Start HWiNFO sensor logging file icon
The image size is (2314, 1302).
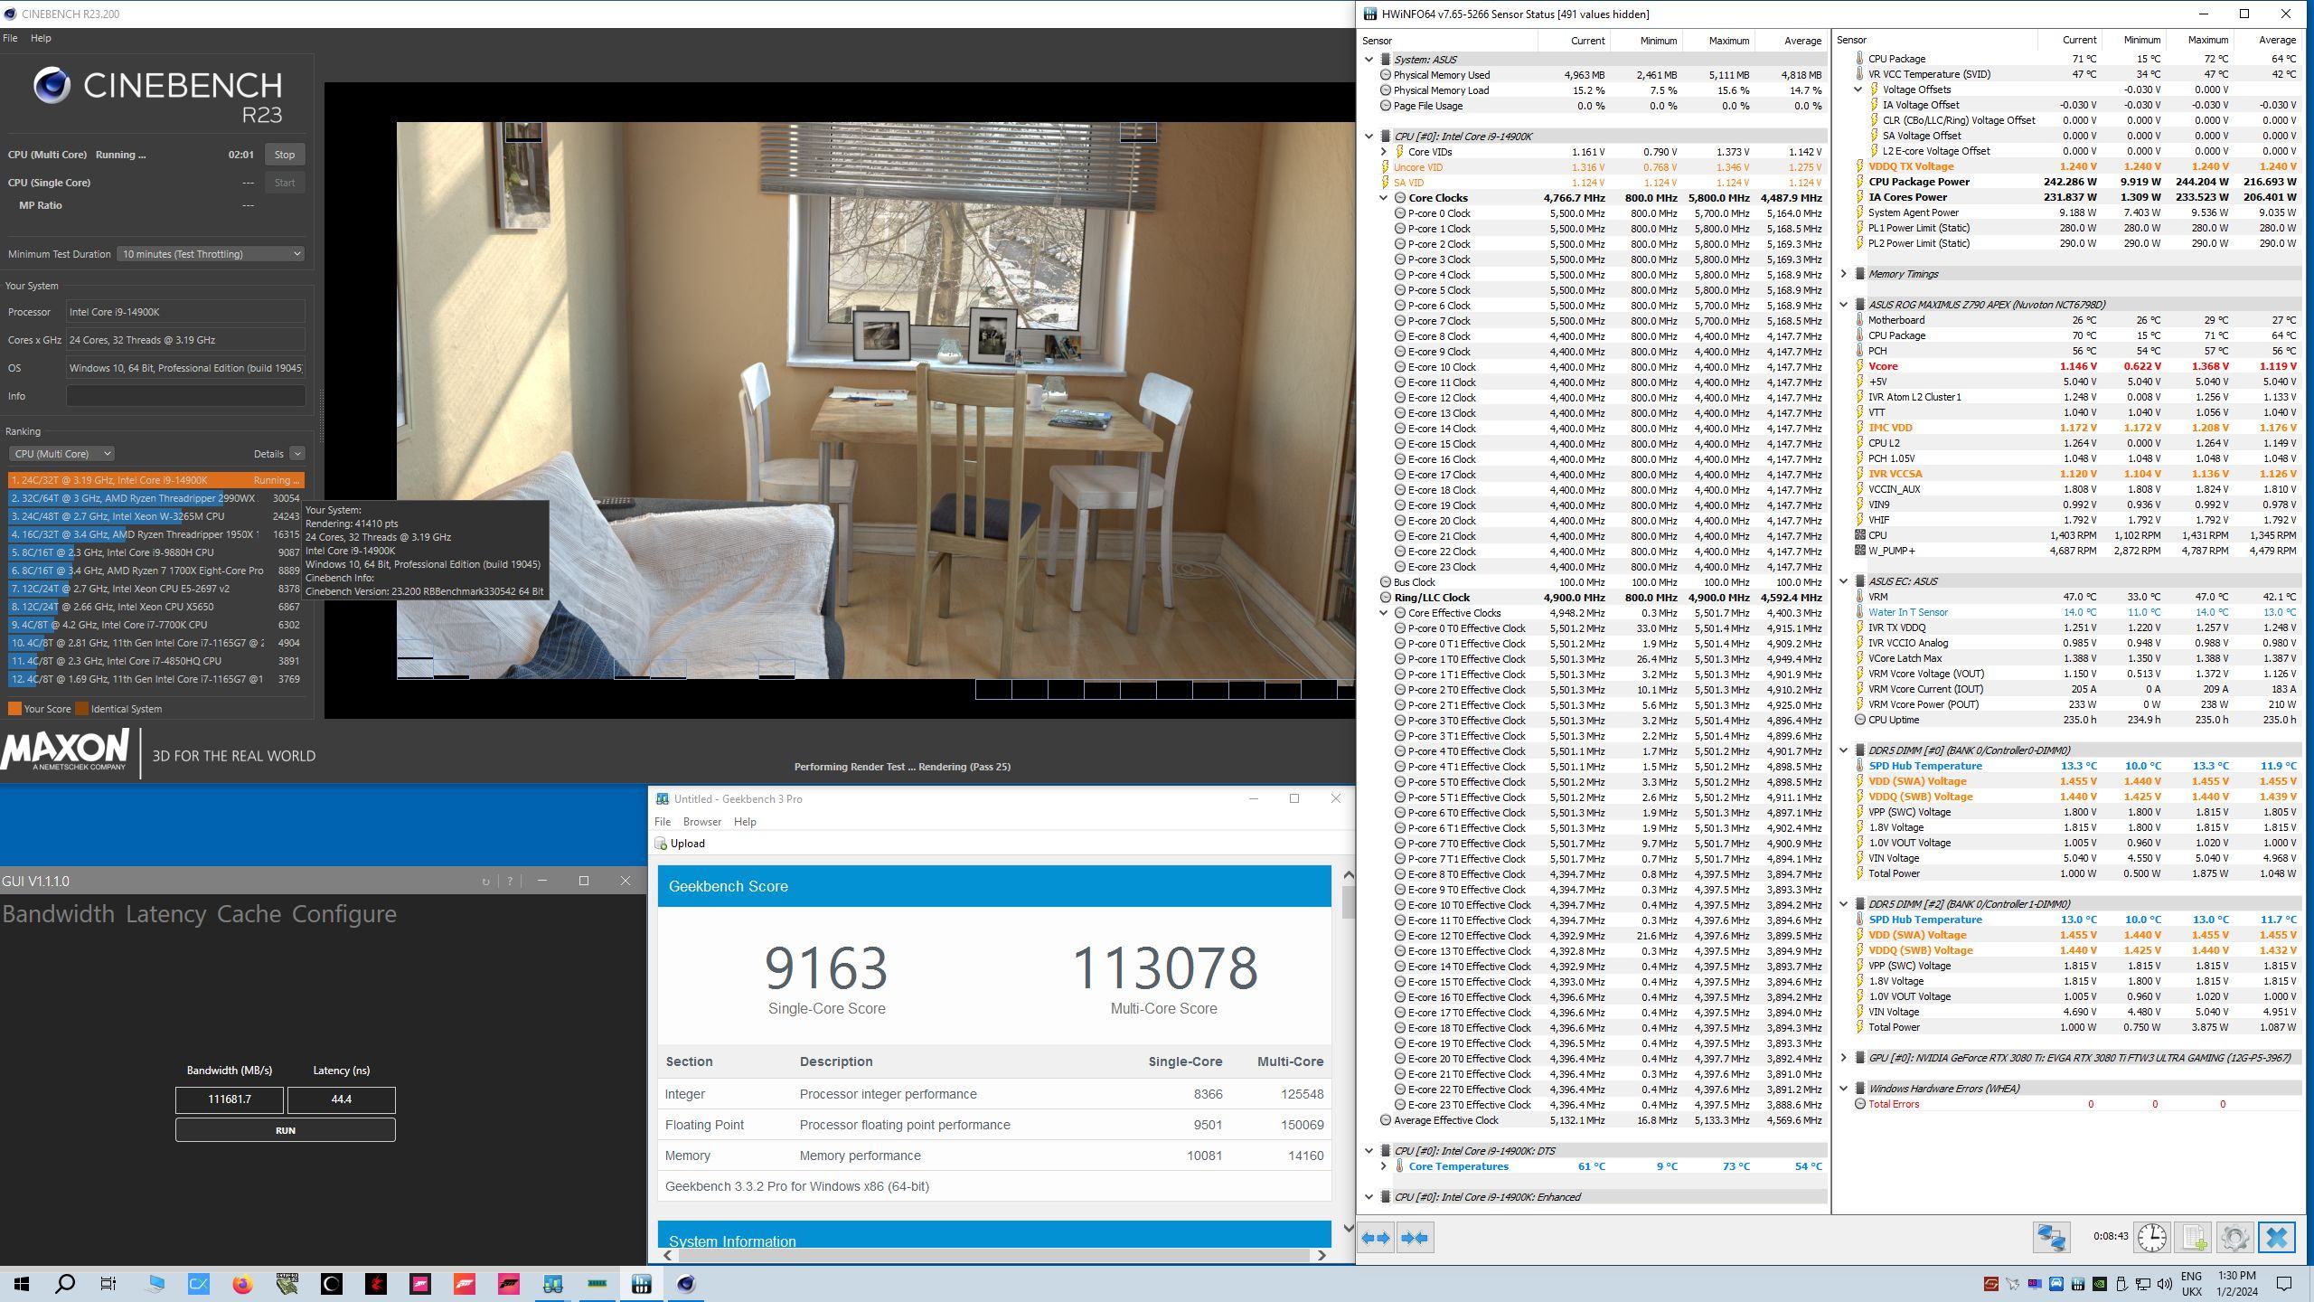[2193, 1237]
